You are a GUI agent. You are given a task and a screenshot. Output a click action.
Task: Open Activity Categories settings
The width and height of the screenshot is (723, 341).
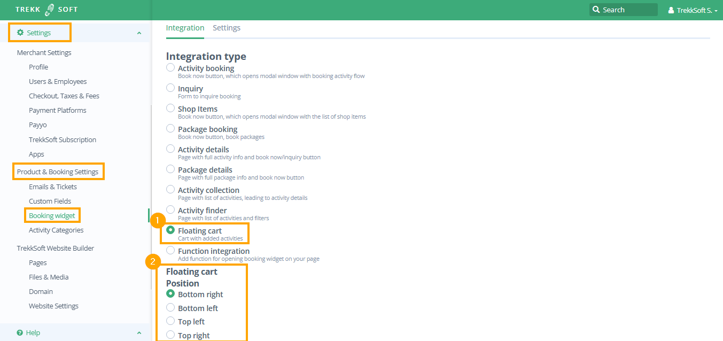(x=56, y=230)
